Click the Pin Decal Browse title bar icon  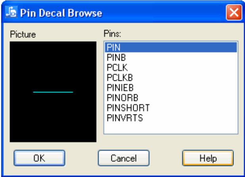[10, 13]
